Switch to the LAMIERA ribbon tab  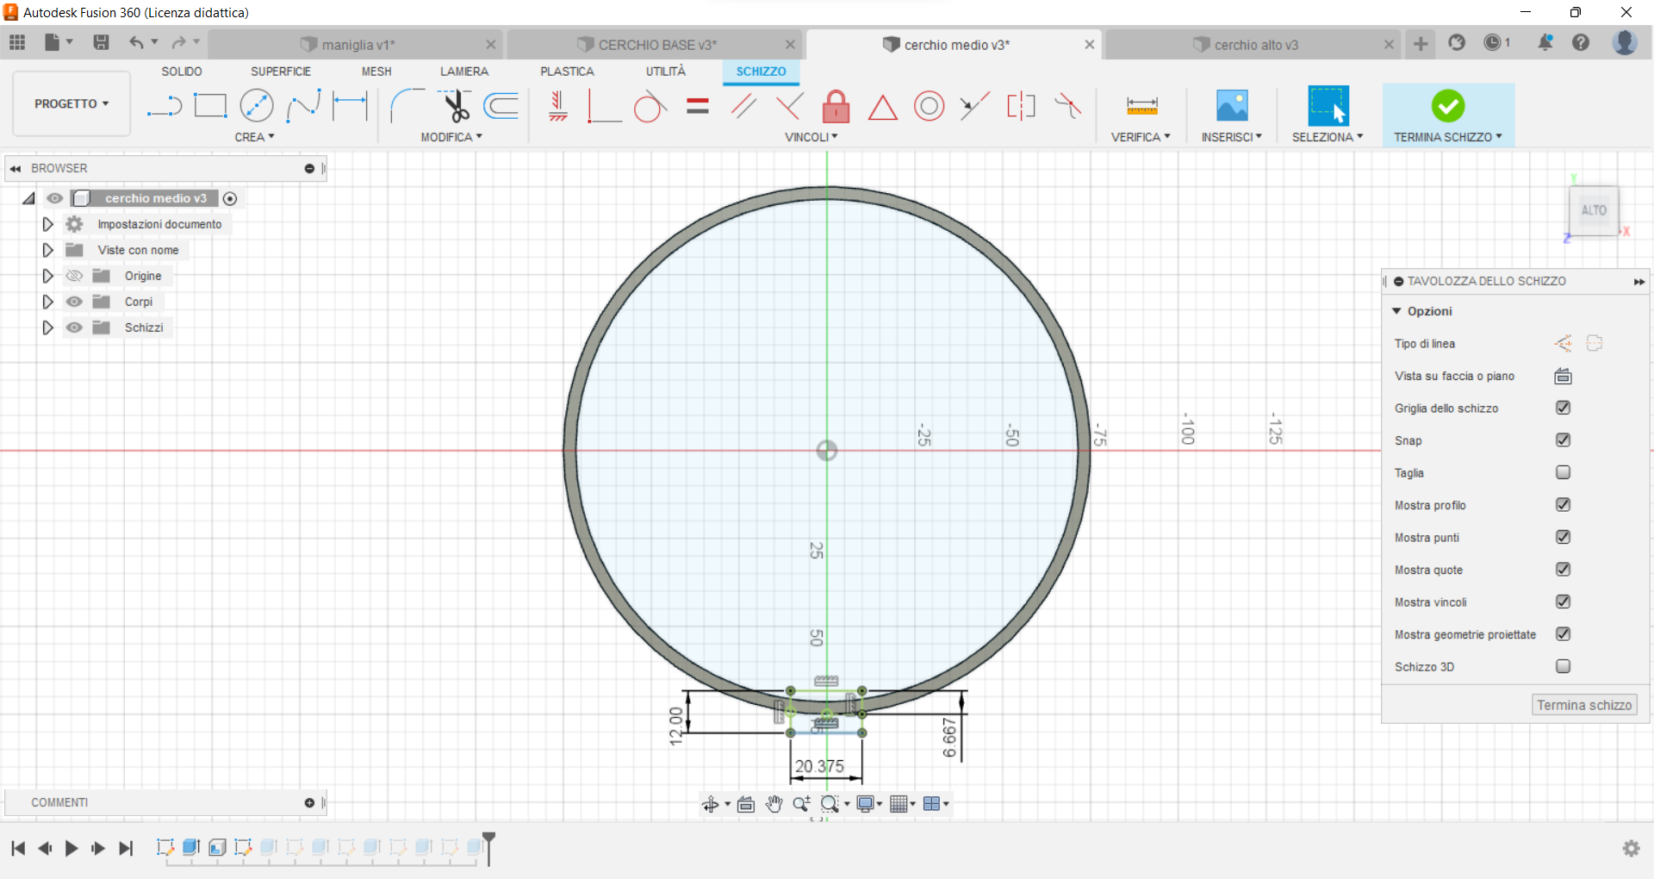[x=464, y=72]
